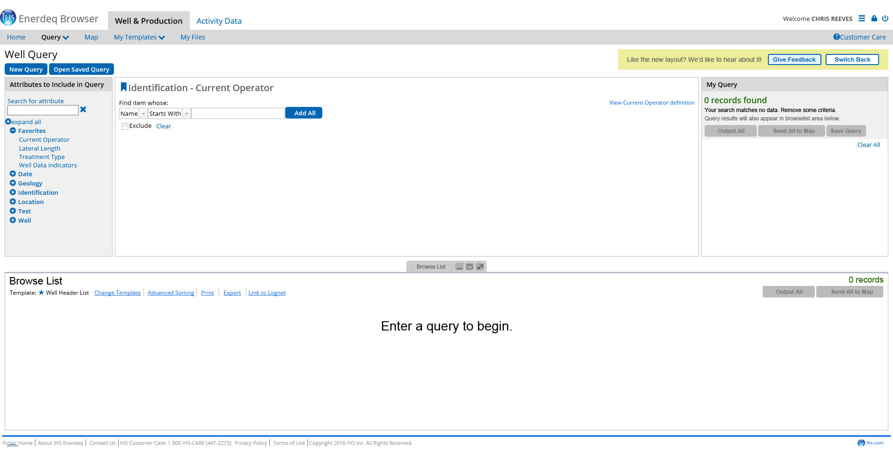Click the star icon beside Well Header List
This screenshot has width=893, height=456.
coord(41,292)
